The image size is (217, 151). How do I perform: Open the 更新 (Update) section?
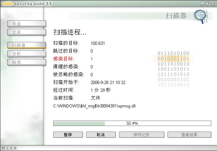[27, 32]
